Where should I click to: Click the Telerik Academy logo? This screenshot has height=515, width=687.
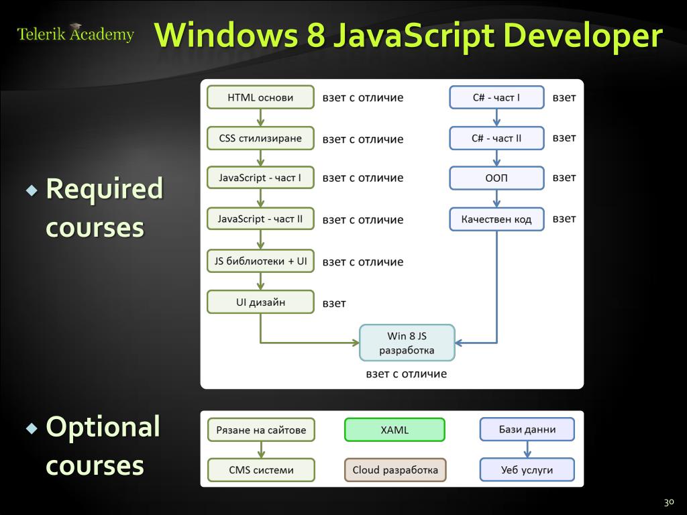(75, 34)
